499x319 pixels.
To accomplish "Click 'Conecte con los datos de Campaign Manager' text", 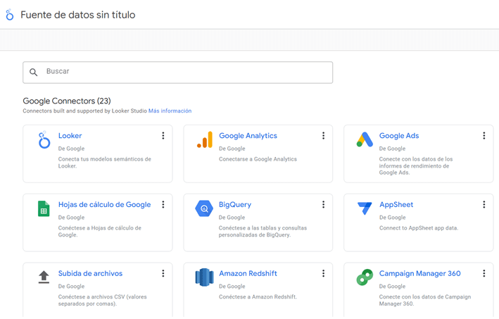I will 425,300.
